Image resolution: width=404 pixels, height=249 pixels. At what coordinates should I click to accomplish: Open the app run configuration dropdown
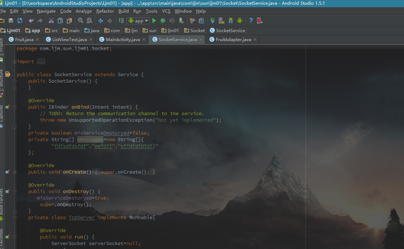tap(138, 21)
